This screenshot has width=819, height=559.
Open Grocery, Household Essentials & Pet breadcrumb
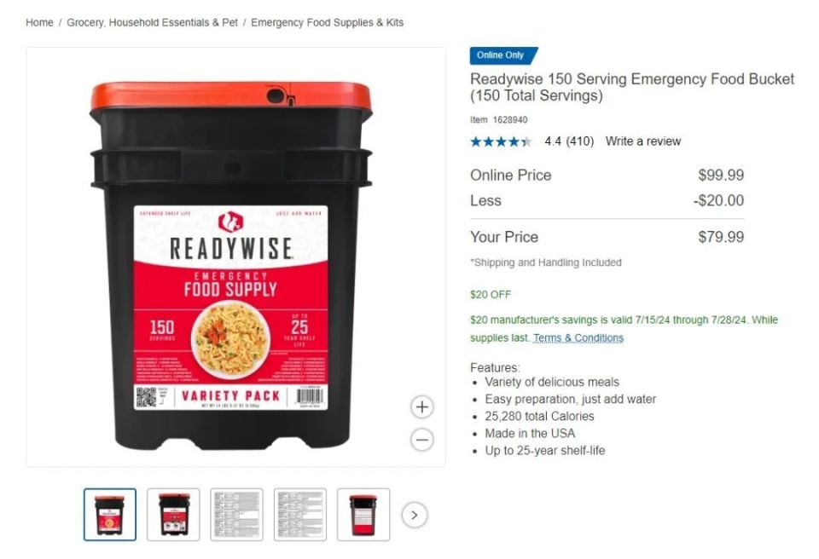coord(152,22)
